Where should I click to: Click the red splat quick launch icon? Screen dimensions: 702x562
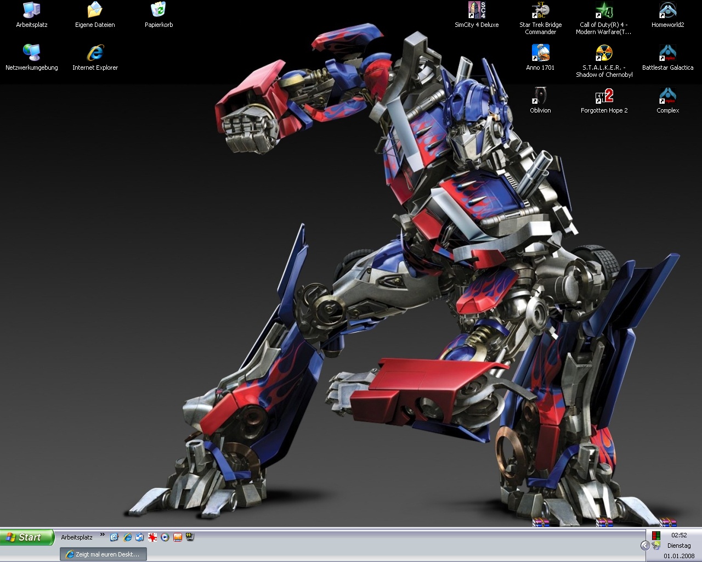152,537
